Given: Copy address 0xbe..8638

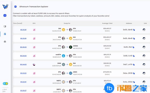Looking at the screenshot, I should pos(134,73).
